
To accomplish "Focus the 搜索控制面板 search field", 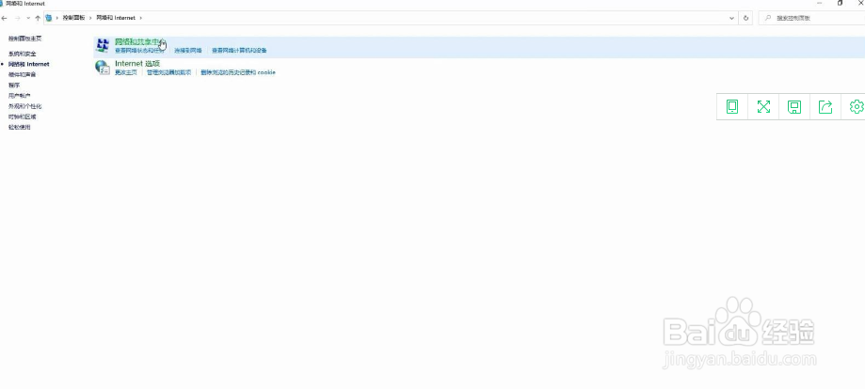I will [x=810, y=18].
